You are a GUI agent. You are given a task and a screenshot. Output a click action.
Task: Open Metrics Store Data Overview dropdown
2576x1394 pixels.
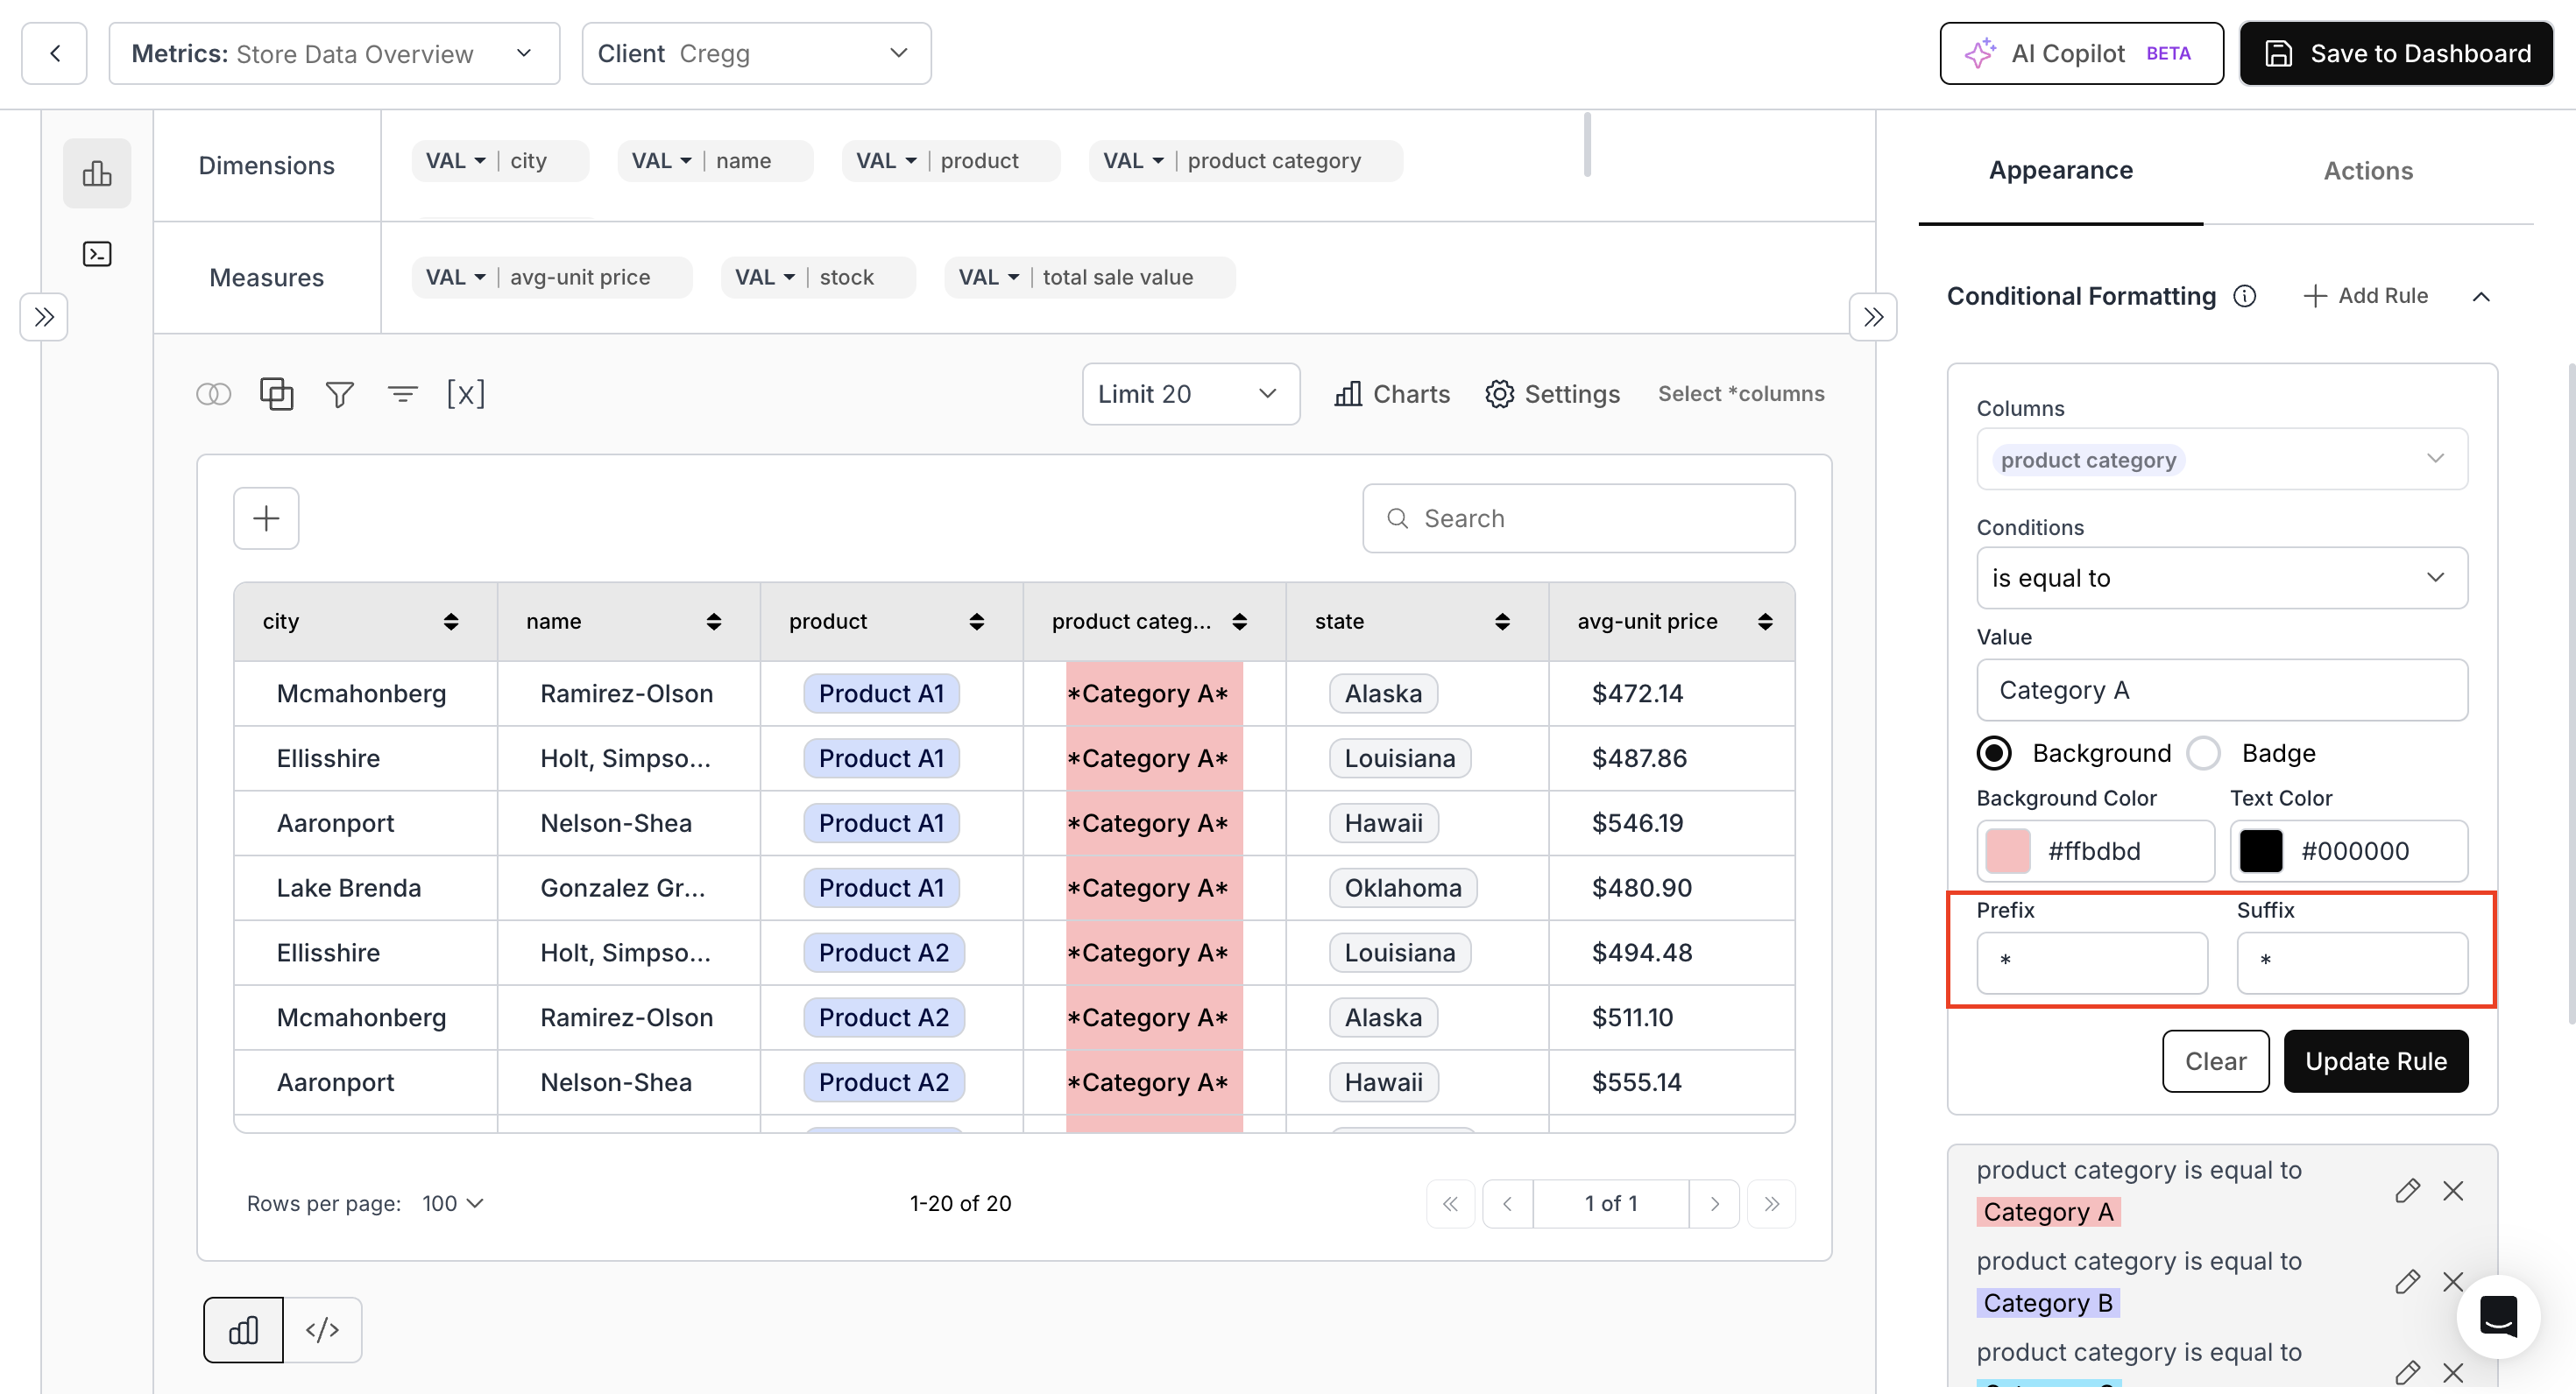pos(334,54)
